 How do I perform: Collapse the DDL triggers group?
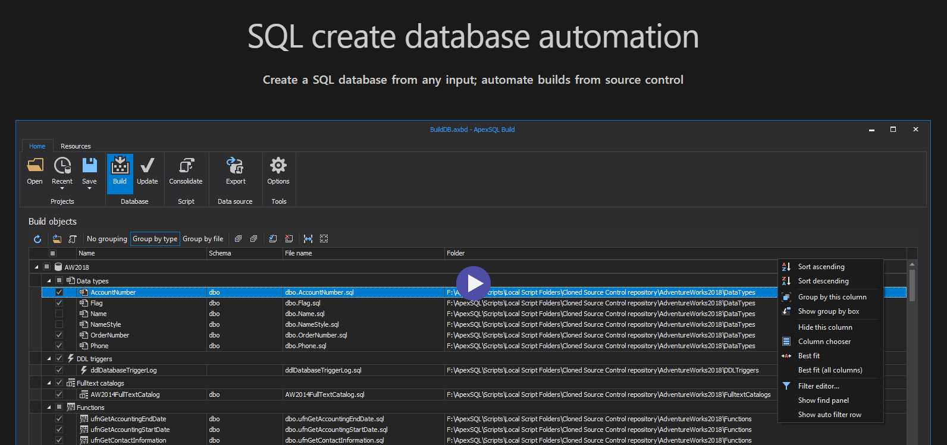point(49,359)
